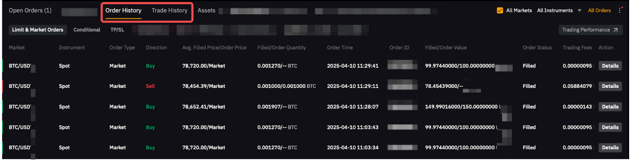This screenshot has height=161, width=631.
Task: Open Details for the 11:03:34 order
Action: pos(610,147)
